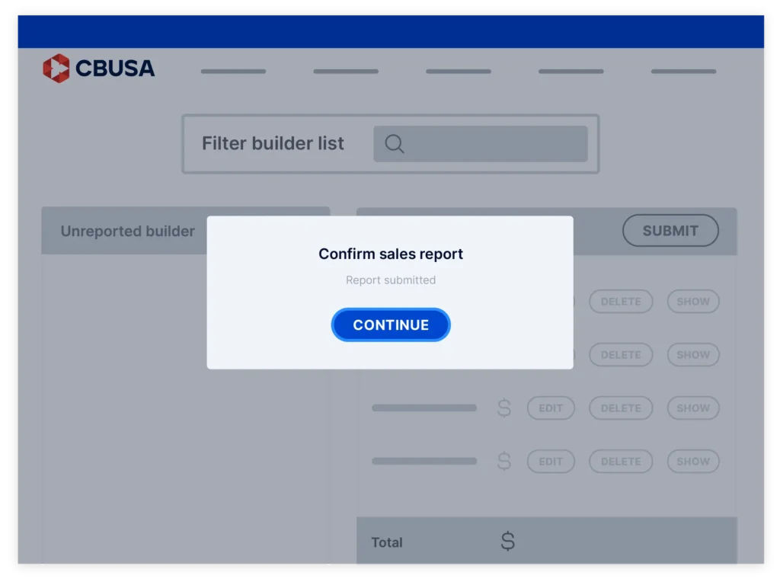Image resolution: width=780 pixels, height=582 pixels.
Task: Open the second navigation menu placeholder
Action: pos(346,71)
